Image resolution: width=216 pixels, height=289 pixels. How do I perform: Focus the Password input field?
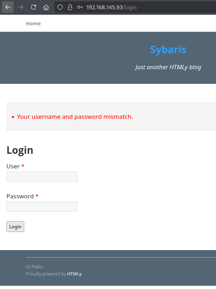[42, 206]
